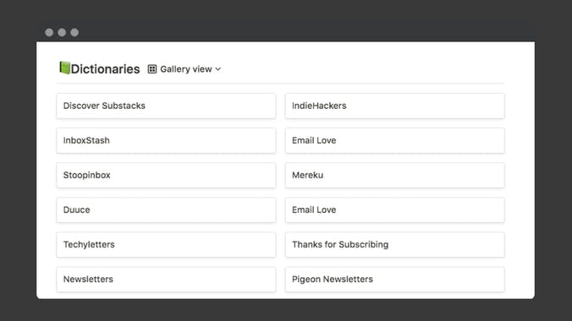The height and width of the screenshot is (321, 572).
Task: Open the Gallery view dropdown
Action: pyautogui.click(x=184, y=69)
